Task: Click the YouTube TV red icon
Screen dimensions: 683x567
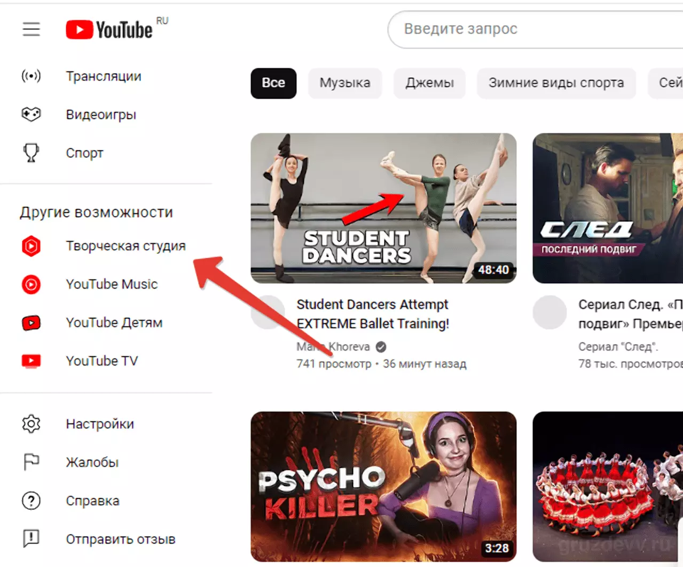Action: point(31,361)
